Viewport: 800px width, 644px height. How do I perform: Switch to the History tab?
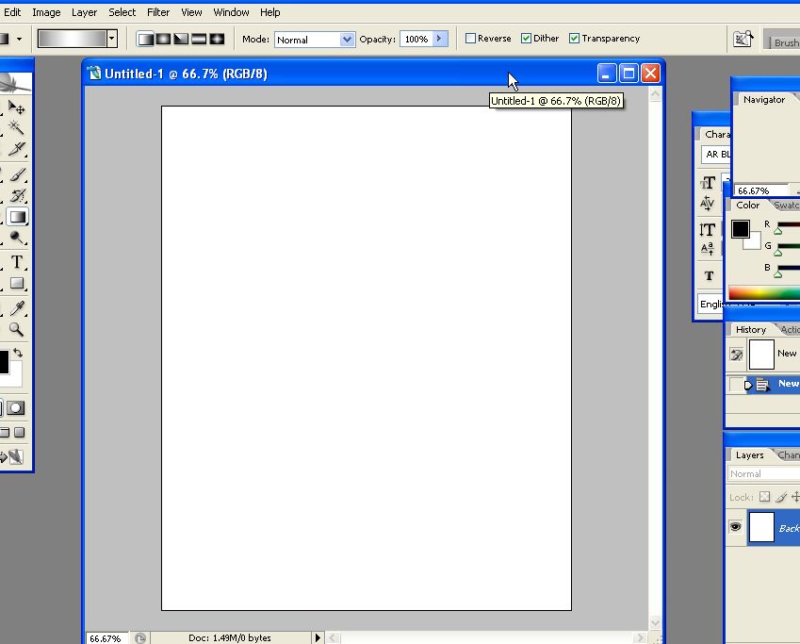pyautogui.click(x=751, y=329)
